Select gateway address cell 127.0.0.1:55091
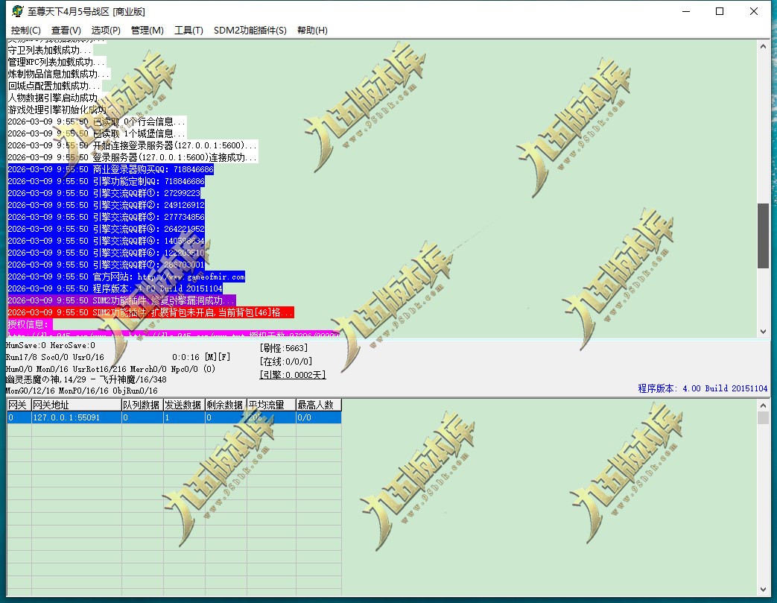This screenshot has width=777, height=603. (76, 417)
